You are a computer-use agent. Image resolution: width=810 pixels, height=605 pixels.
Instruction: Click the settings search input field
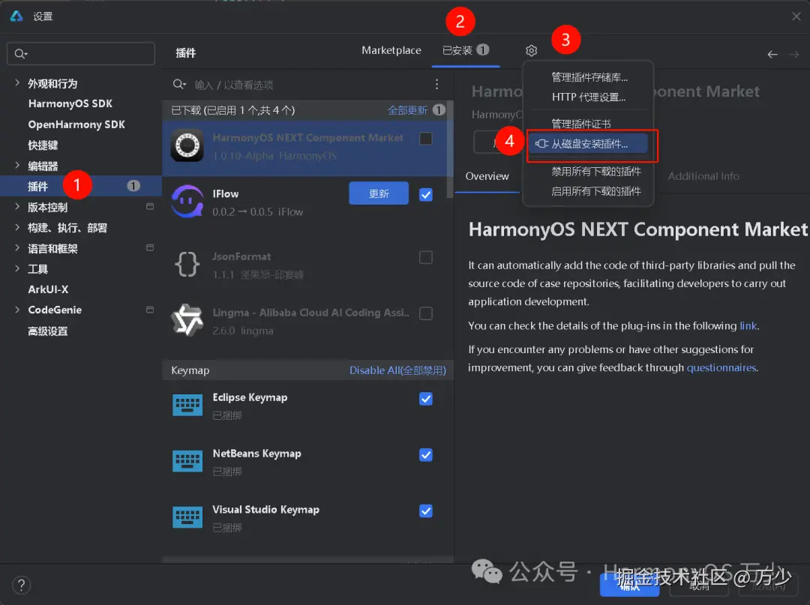(81, 54)
